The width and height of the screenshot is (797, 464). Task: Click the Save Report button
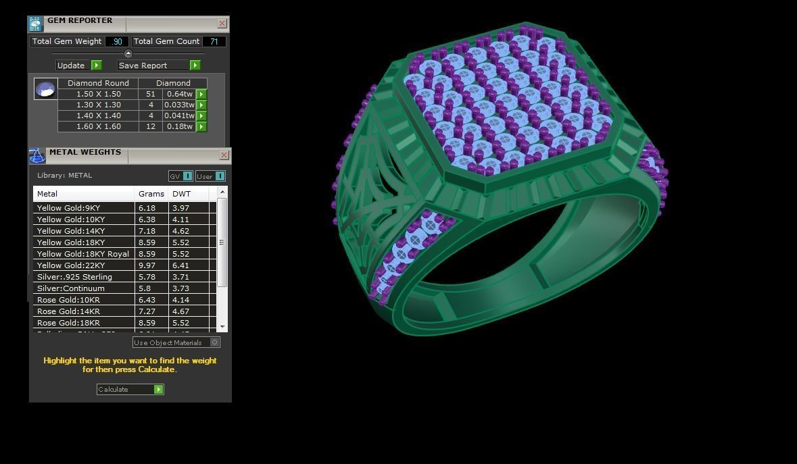pos(159,65)
